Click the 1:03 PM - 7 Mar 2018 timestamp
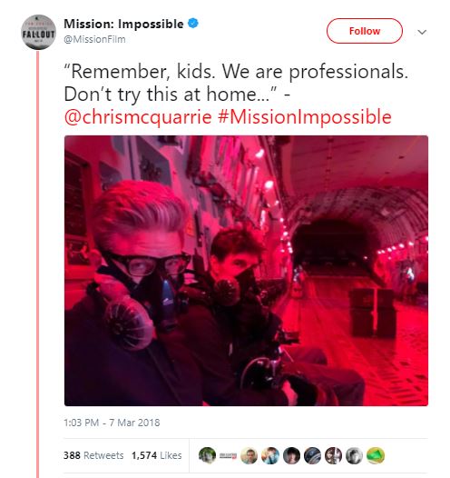450x478 pixels. click(x=112, y=423)
